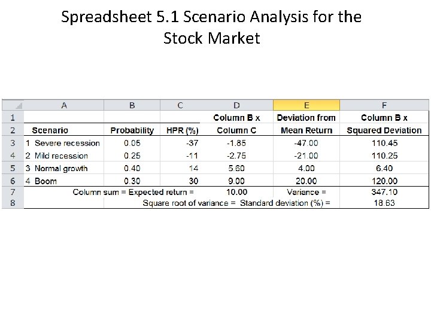Click cell containing -47.00 deviation

tap(306, 143)
